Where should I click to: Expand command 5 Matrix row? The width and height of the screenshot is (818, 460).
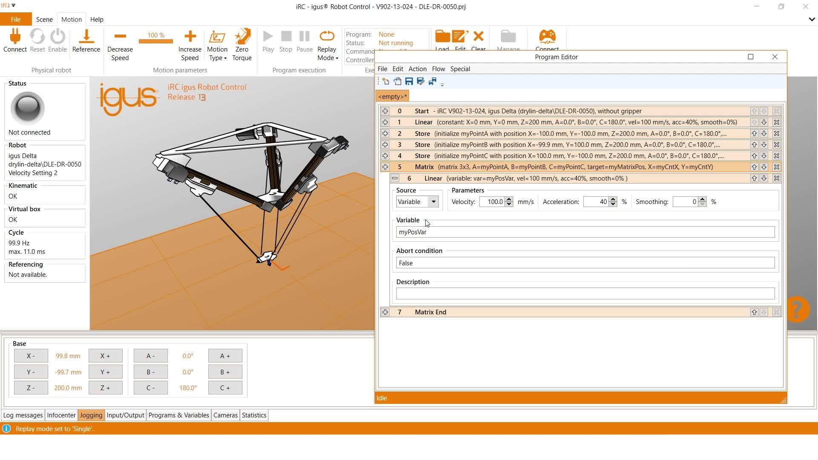[385, 167]
